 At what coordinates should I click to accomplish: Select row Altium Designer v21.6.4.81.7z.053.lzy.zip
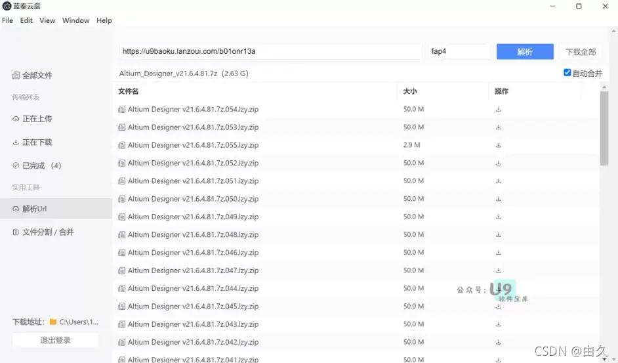pyautogui.click(x=356, y=127)
